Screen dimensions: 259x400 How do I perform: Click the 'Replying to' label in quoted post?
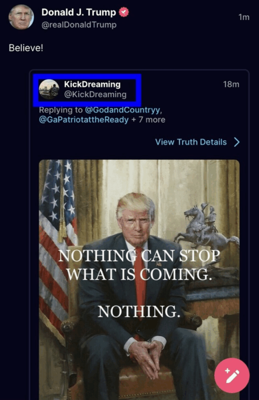tap(61, 110)
